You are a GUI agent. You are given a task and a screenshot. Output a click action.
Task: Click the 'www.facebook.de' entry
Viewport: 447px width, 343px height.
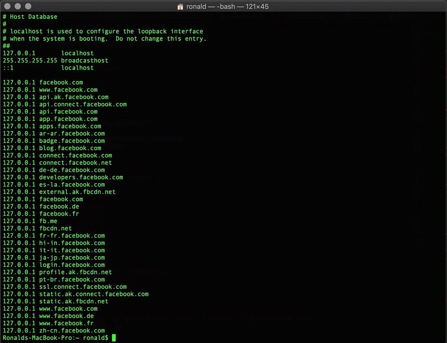coord(67,316)
